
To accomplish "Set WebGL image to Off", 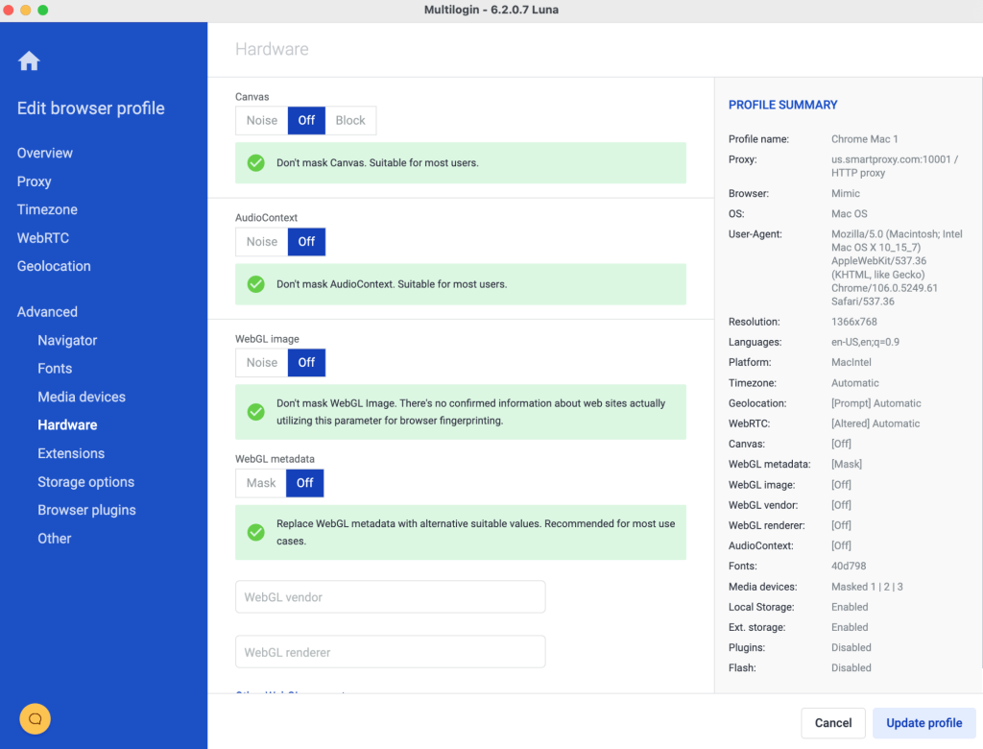I will pos(306,363).
